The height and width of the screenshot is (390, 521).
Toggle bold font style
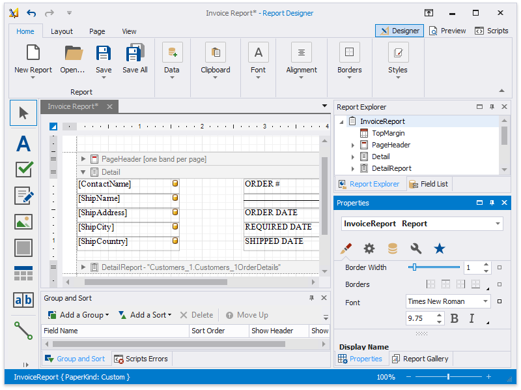coord(455,319)
